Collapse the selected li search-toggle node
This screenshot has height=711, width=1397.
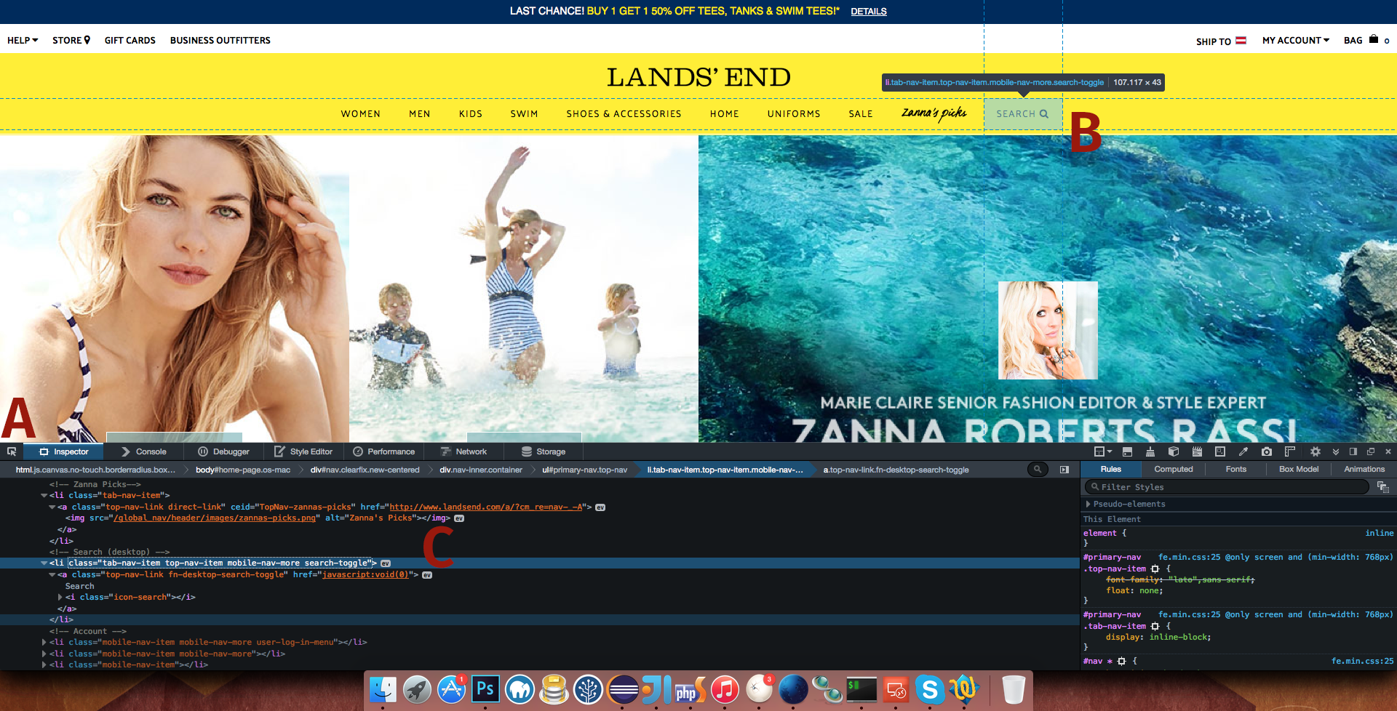(44, 563)
